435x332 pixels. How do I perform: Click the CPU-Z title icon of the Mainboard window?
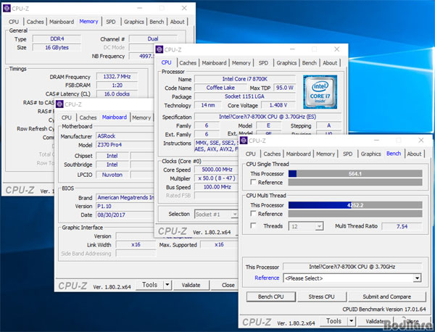click(59, 104)
